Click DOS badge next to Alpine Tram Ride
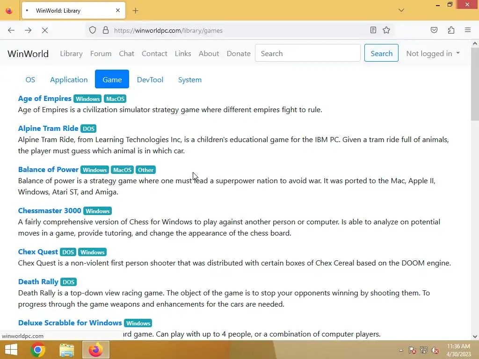This screenshot has height=359, width=479. (x=88, y=129)
